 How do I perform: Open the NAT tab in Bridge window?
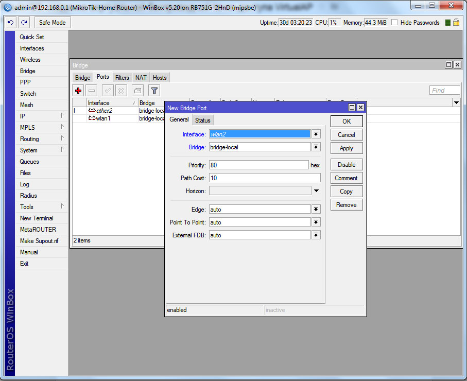pos(141,78)
